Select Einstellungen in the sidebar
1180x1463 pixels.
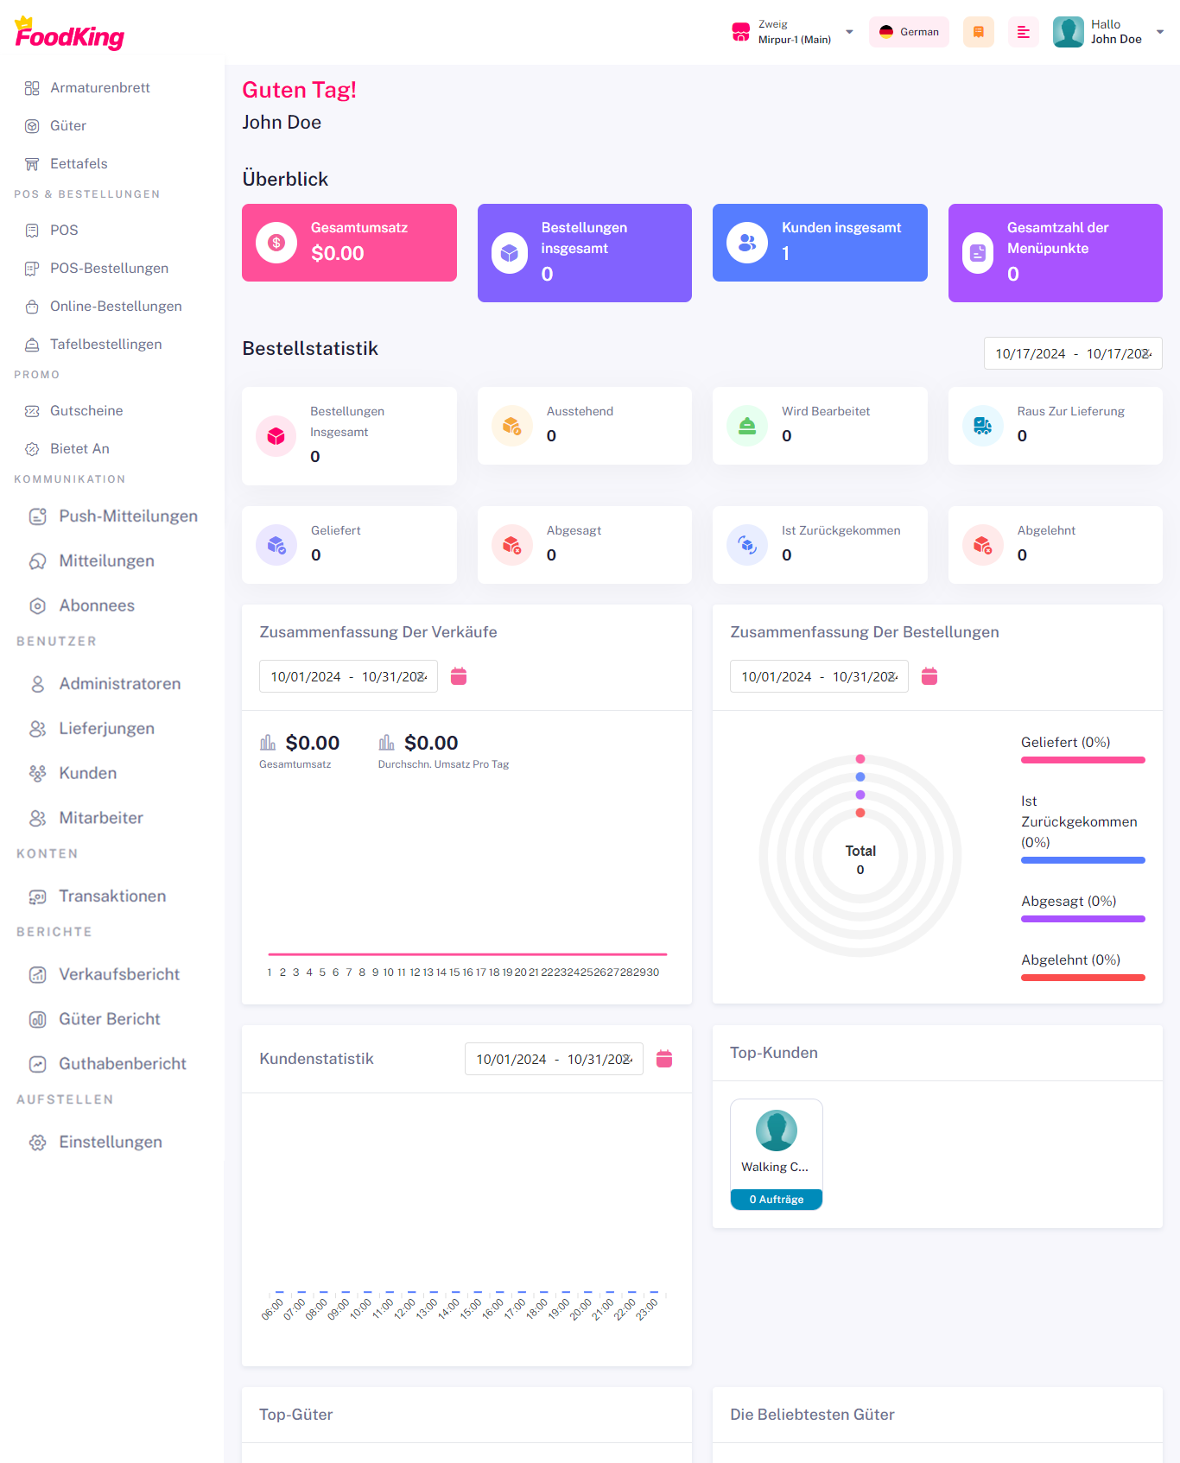tap(111, 1143)
